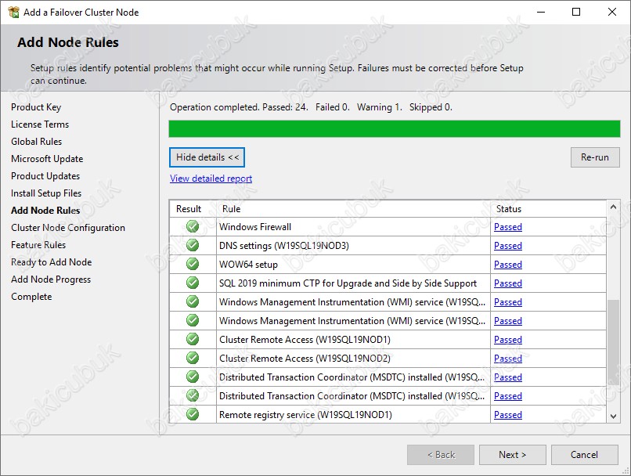Collapse the rule list with Hide details
The height and width of the screenshot is (476, 631).
pos(207,157)
